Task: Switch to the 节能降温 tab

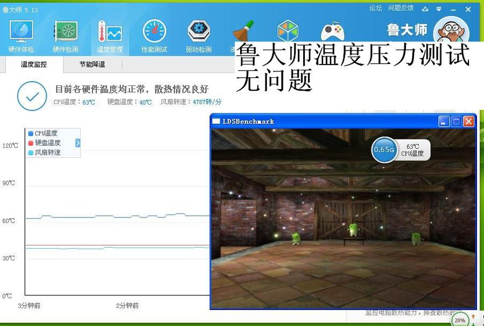Action: tap(92, 64)
